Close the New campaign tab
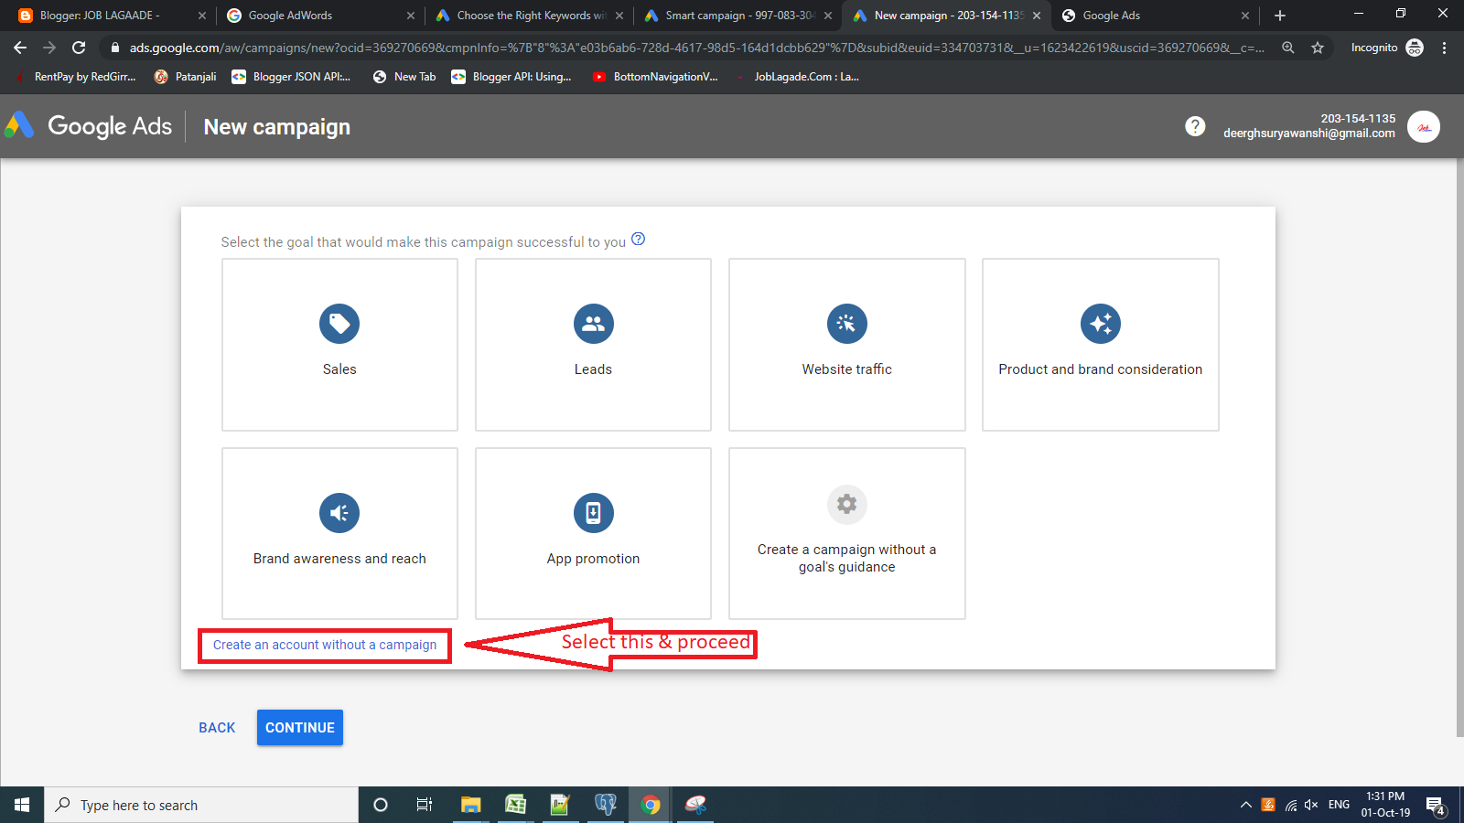 1037,16
